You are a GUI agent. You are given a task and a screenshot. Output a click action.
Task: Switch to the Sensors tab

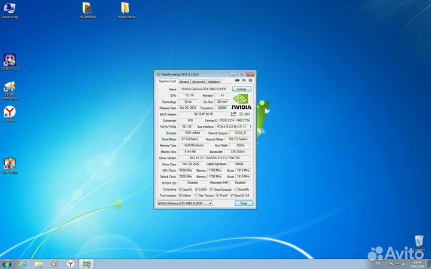[184, 82]
